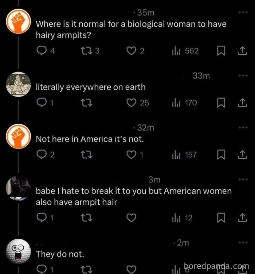
Task: Open more options on the 35m tweet
Action: click(243, 12)
